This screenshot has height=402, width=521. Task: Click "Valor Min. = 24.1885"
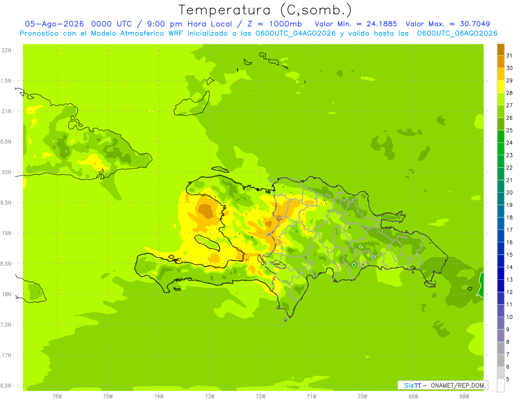(356, 24)
